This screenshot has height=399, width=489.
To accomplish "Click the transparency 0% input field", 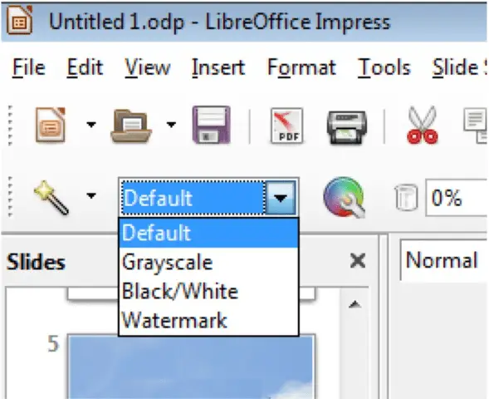I will 457,198.
